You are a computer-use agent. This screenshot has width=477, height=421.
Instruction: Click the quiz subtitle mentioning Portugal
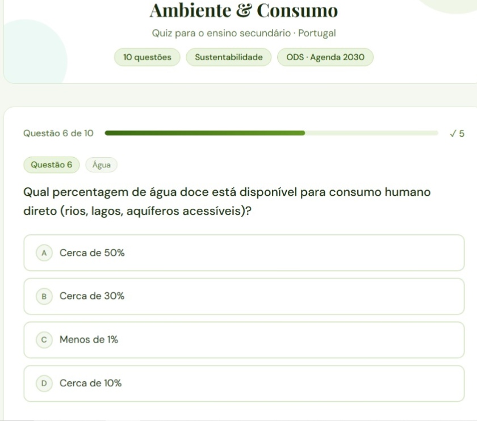pyautogui.click(x=244, y=33)
